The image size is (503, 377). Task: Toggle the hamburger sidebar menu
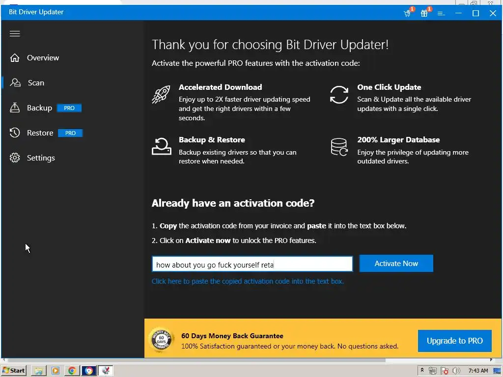[15, 33]
